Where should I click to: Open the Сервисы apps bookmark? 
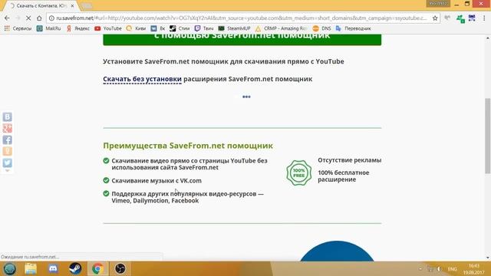[18, 28]
